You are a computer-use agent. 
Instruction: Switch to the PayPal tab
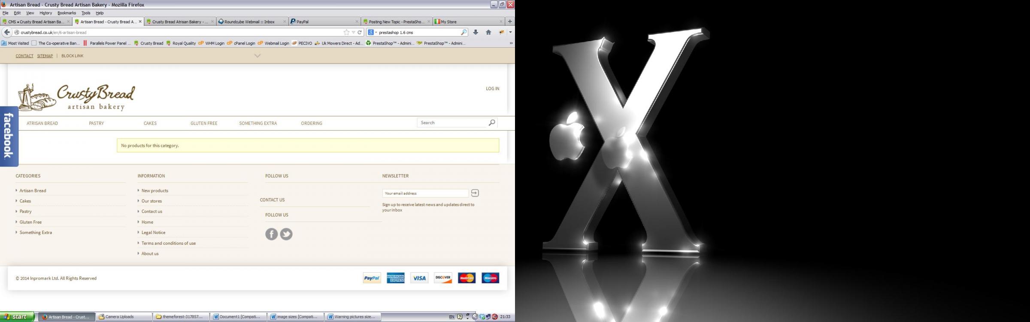pyautogui.click(x=324, y=21)
